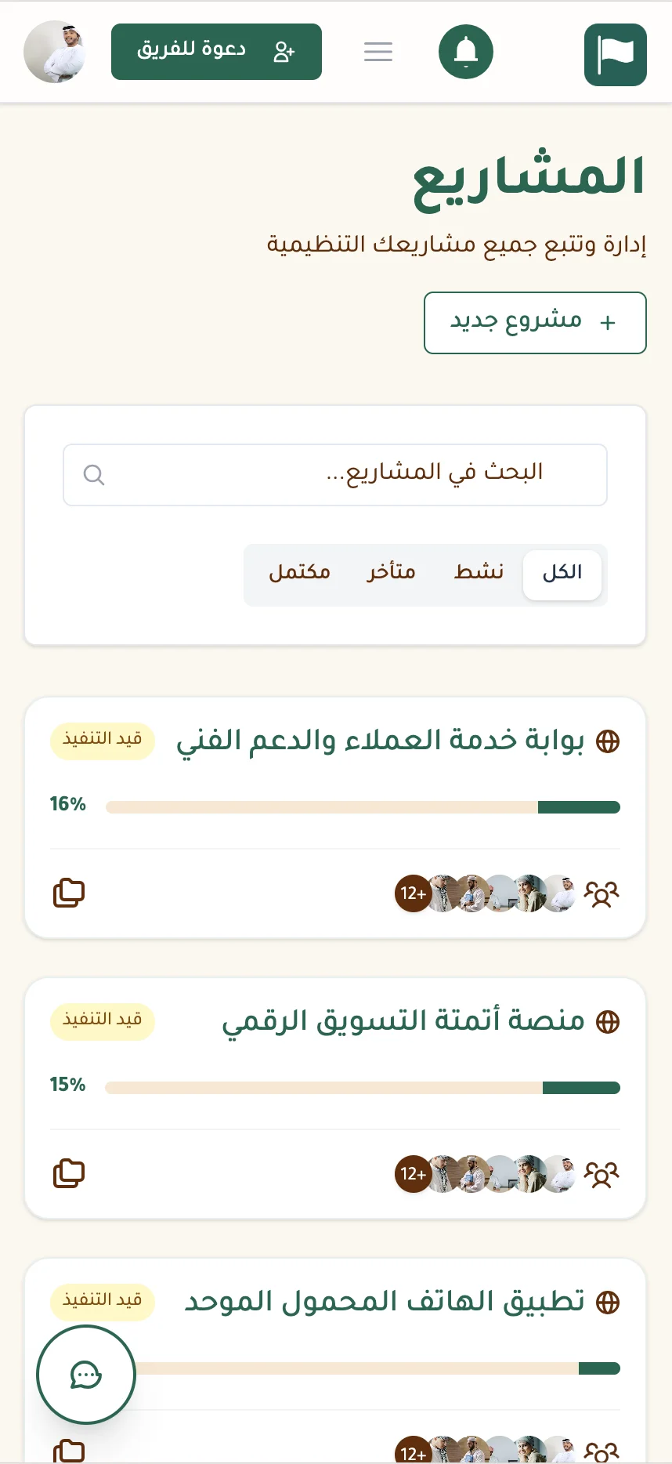Switch to the الكل tab
Screen dimensions: 672x1464
coord(562,573)
